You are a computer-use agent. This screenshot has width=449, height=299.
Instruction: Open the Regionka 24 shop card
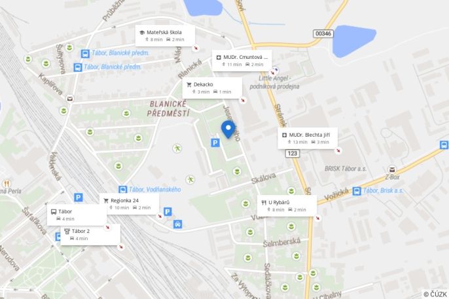[129, 203]
